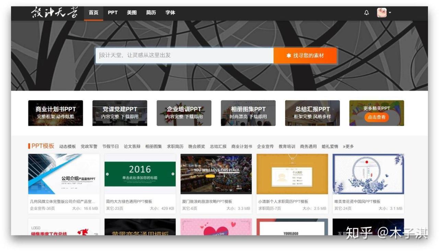
Task: Open the green 2016 template thumbnail
Action: 140,174
